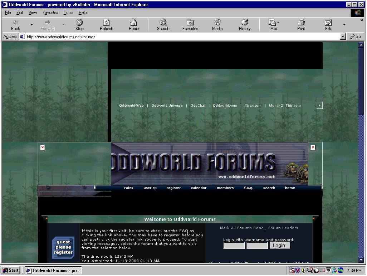Click the Stop loading icon
Image resolution: width=367 pixels, height=276 pixels.
pyautogui.click(x=79, y=25)
